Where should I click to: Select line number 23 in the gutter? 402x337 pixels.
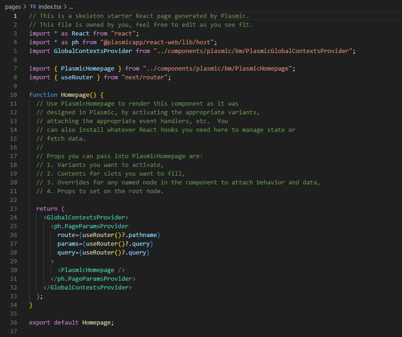13,209
